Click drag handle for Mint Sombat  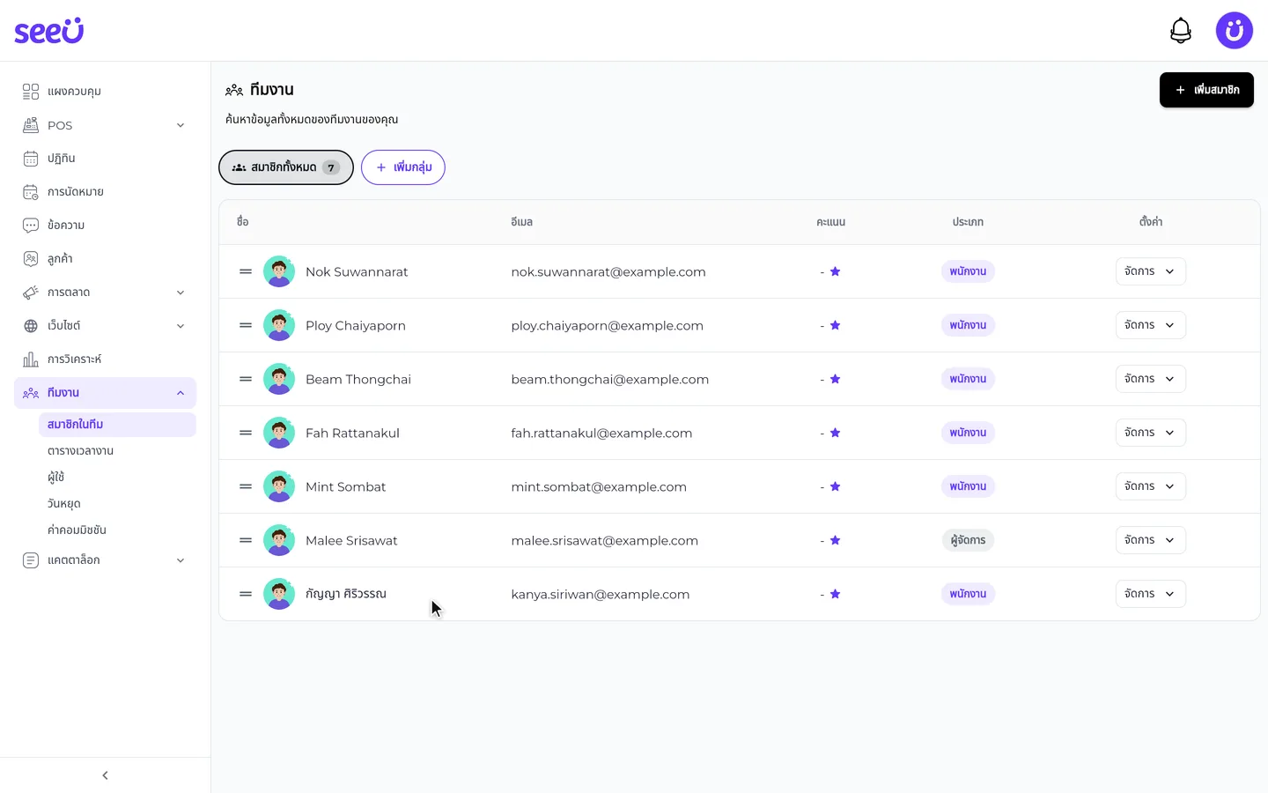[246, 486]
